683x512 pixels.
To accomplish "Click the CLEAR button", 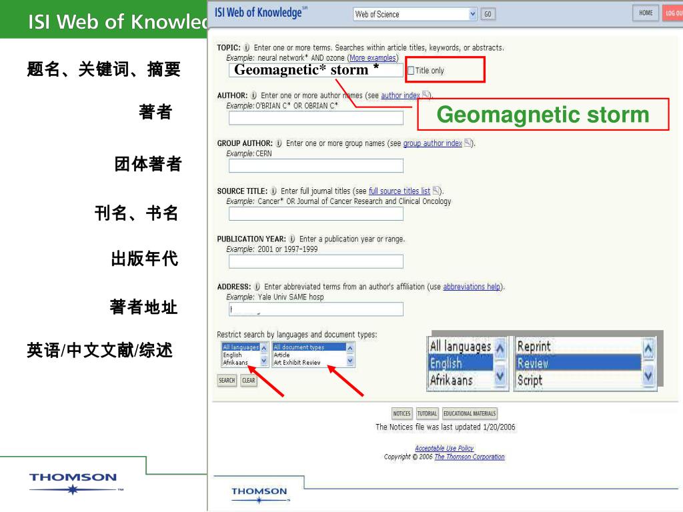I will pyautogui.click(x=249, y=381).
